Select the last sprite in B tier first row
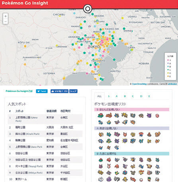The width and height of the screenshot is (178, 182). (x=157, y=160)
